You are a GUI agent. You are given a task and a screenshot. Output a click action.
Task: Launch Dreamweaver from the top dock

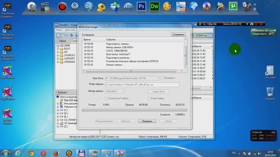click(154, 7)
